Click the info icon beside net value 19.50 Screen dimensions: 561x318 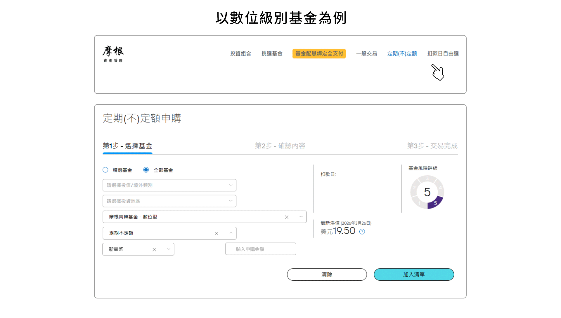pyautogui.click(x=362, y=232)
